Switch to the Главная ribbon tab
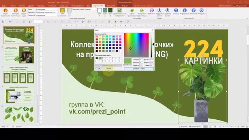 (x=13, y=6)
